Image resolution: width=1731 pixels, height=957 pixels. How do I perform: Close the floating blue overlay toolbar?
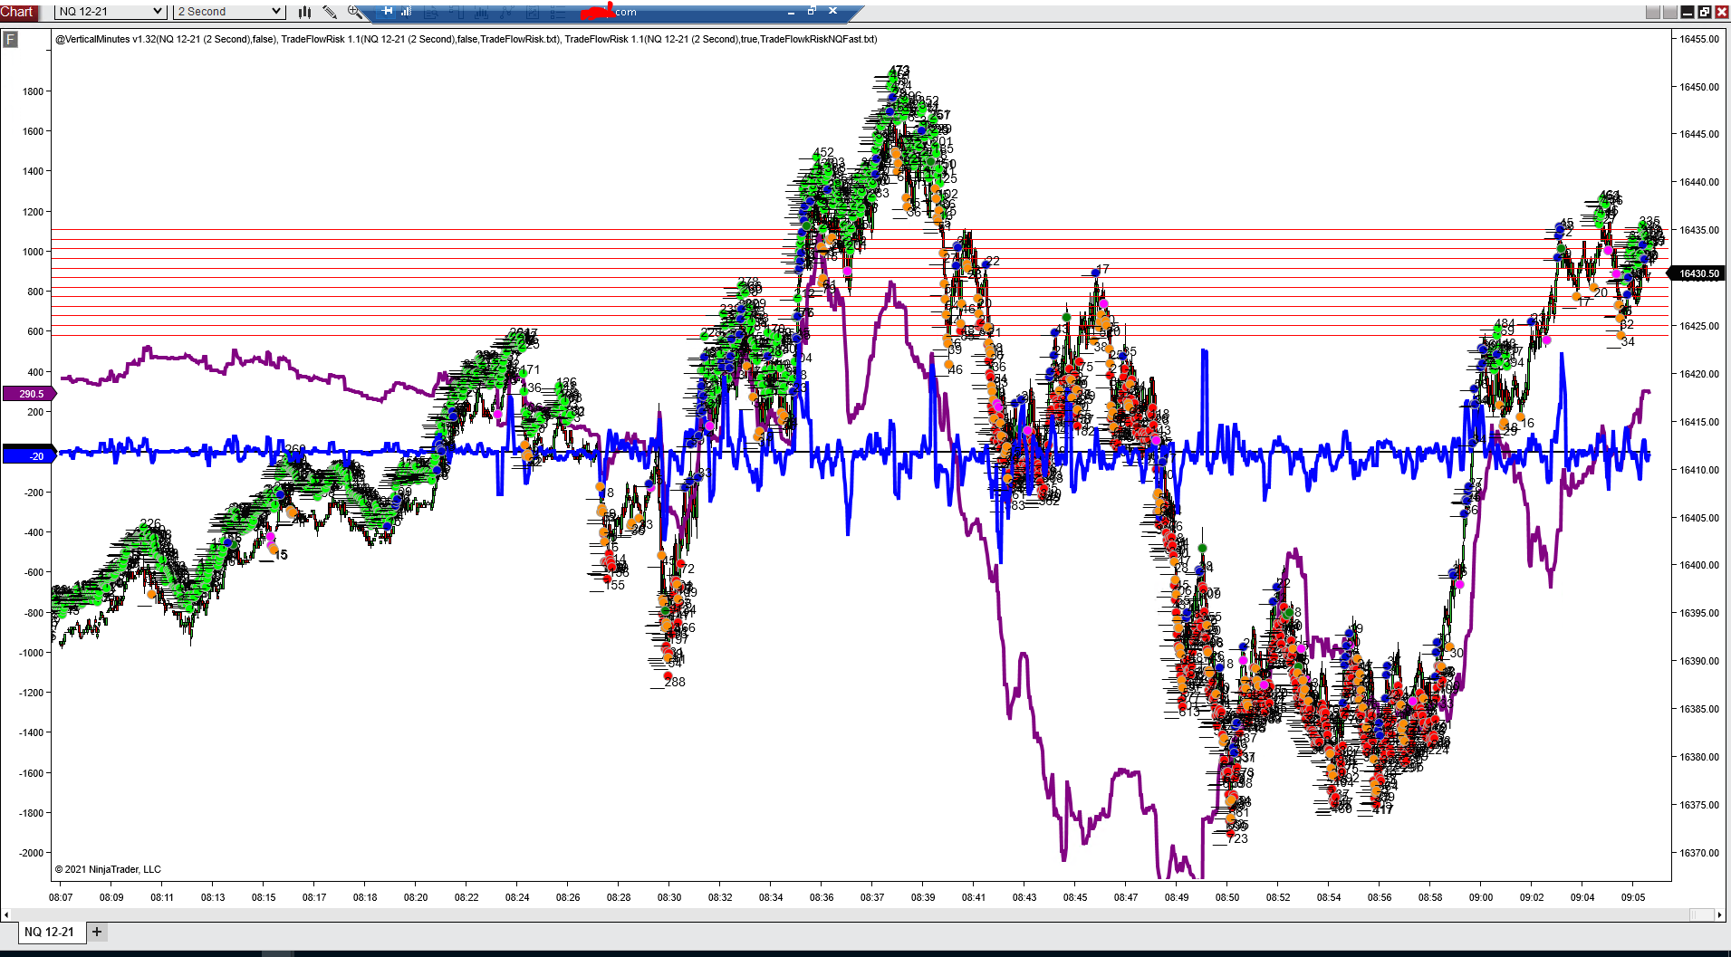[832, 12]
